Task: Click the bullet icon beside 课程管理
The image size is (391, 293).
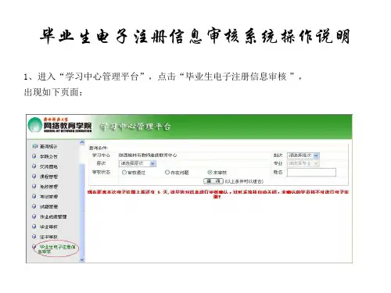Action: pos(34,177)
